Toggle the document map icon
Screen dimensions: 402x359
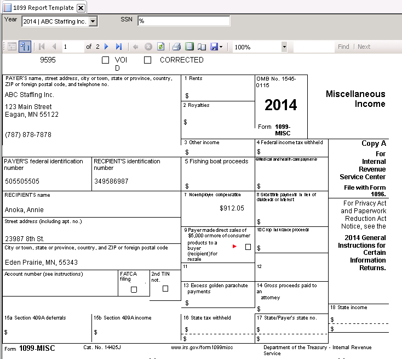coord(12,47)
